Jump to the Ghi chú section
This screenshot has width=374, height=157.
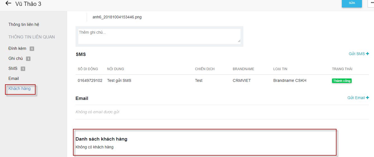tap(16, 58)
